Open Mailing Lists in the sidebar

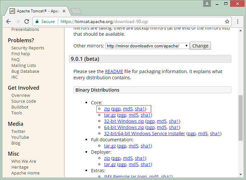[x=23, y=66]
